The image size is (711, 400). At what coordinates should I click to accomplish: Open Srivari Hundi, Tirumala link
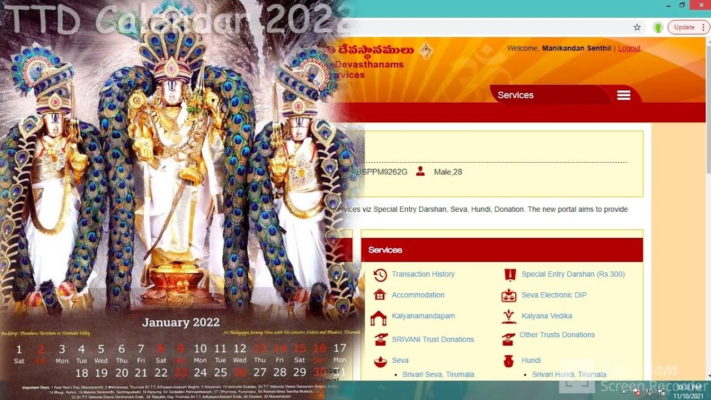(569, 374)
